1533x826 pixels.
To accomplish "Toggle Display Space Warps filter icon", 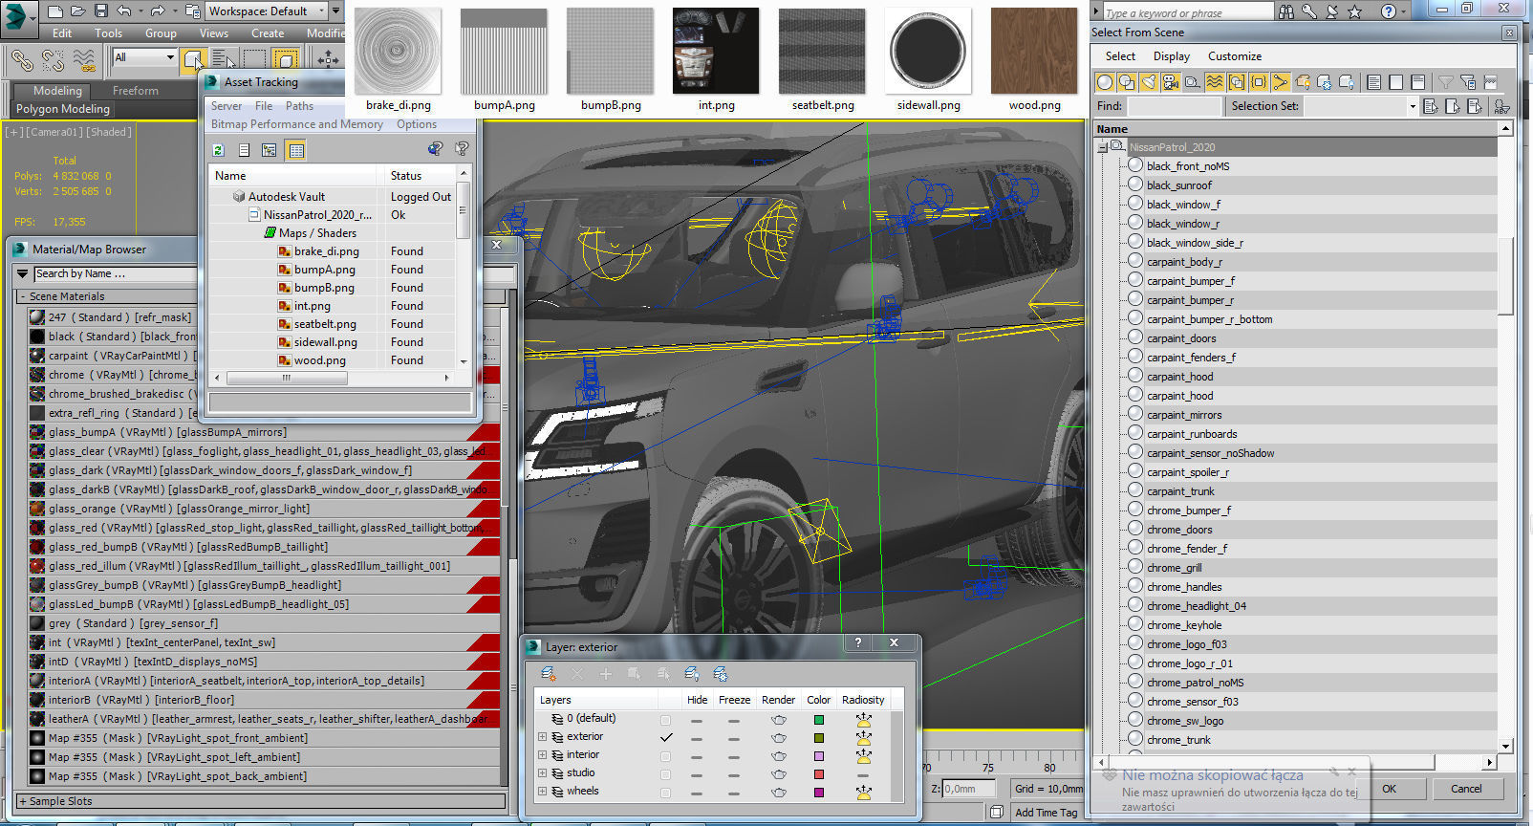I will (x=1215, y=82).
